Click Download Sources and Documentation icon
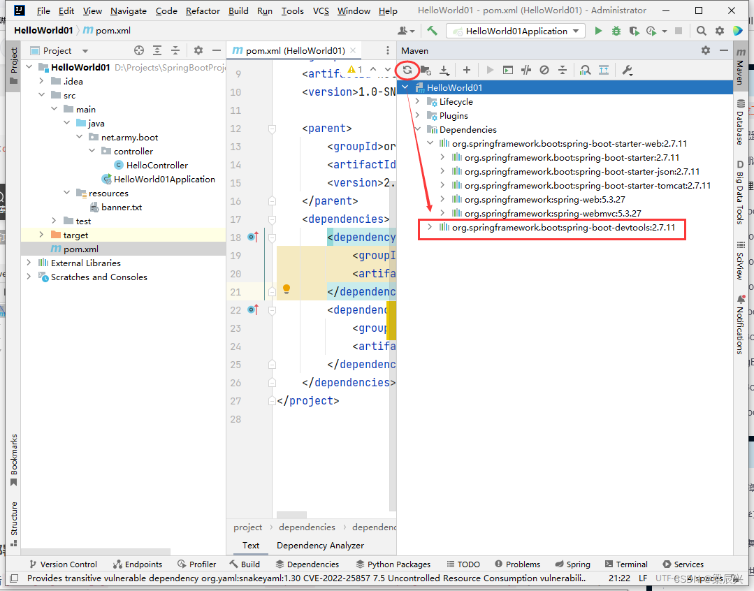 444,71
